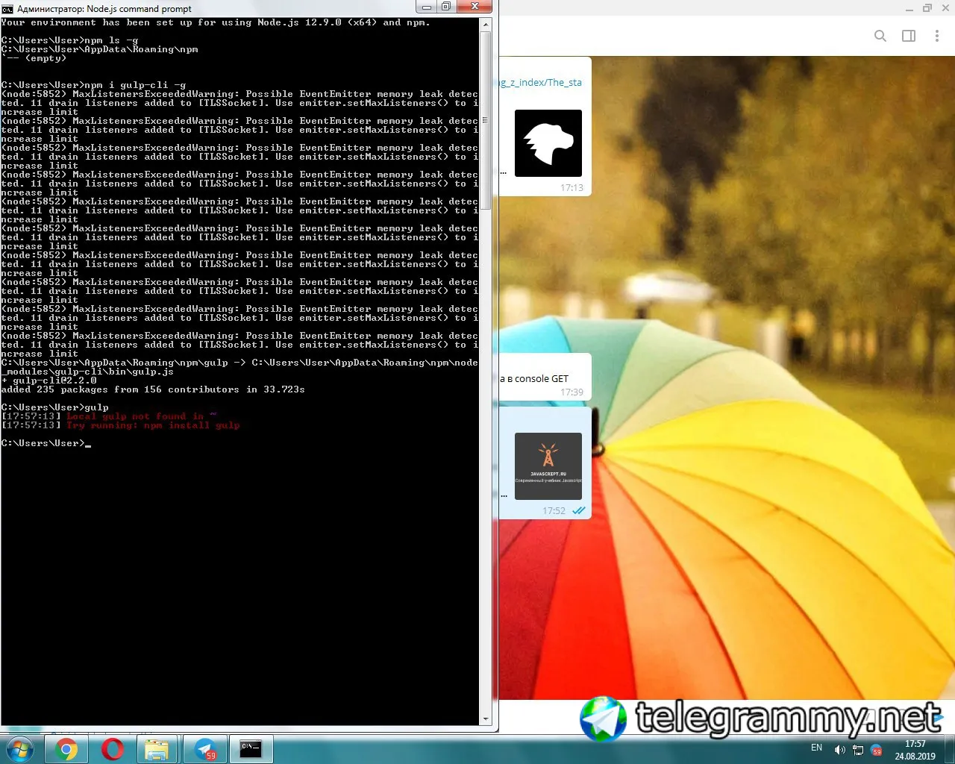Click the command prompt window title text
The image size is (955, 764).
104,9
